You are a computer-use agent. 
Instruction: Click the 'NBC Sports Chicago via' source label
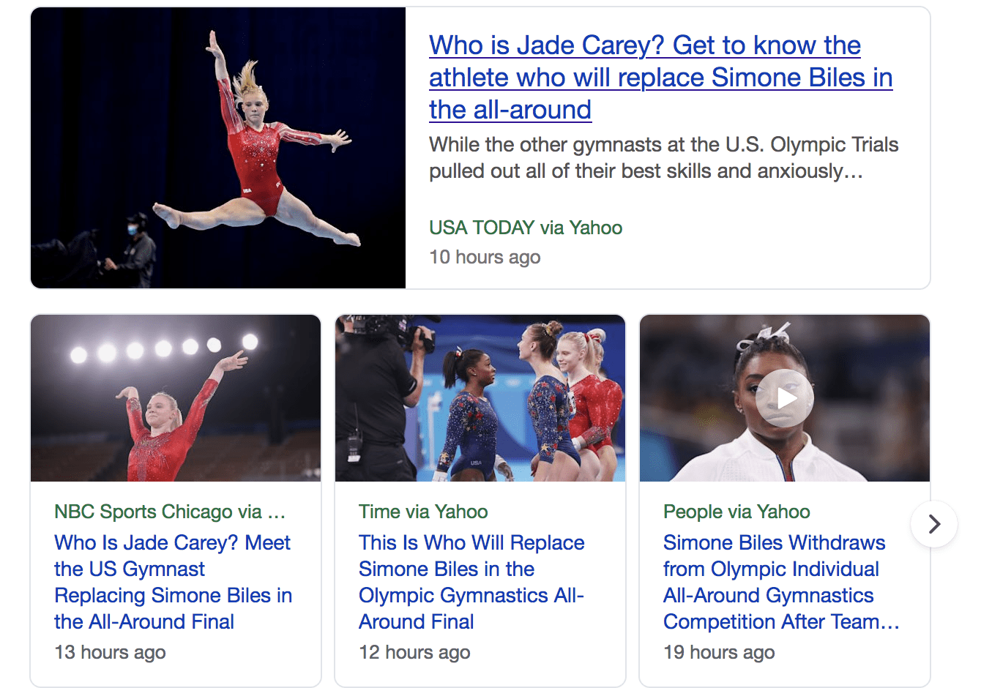click(169, 512)
